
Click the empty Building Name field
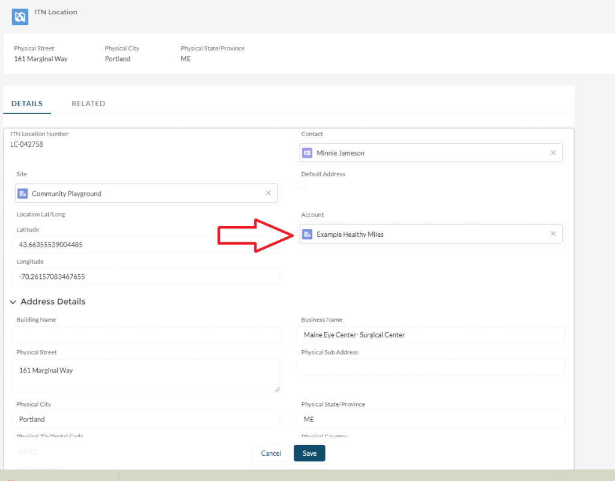pyautogui.click(x=146, y=335)
